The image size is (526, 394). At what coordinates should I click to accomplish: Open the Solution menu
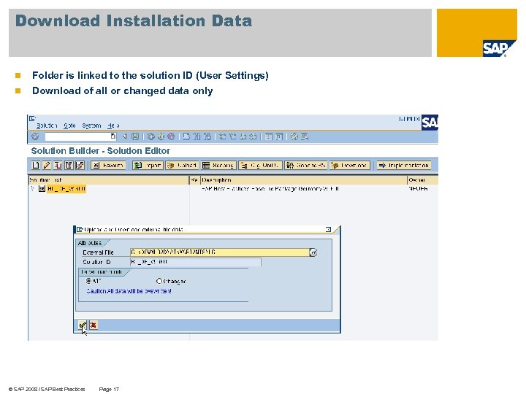coord(47,125)
